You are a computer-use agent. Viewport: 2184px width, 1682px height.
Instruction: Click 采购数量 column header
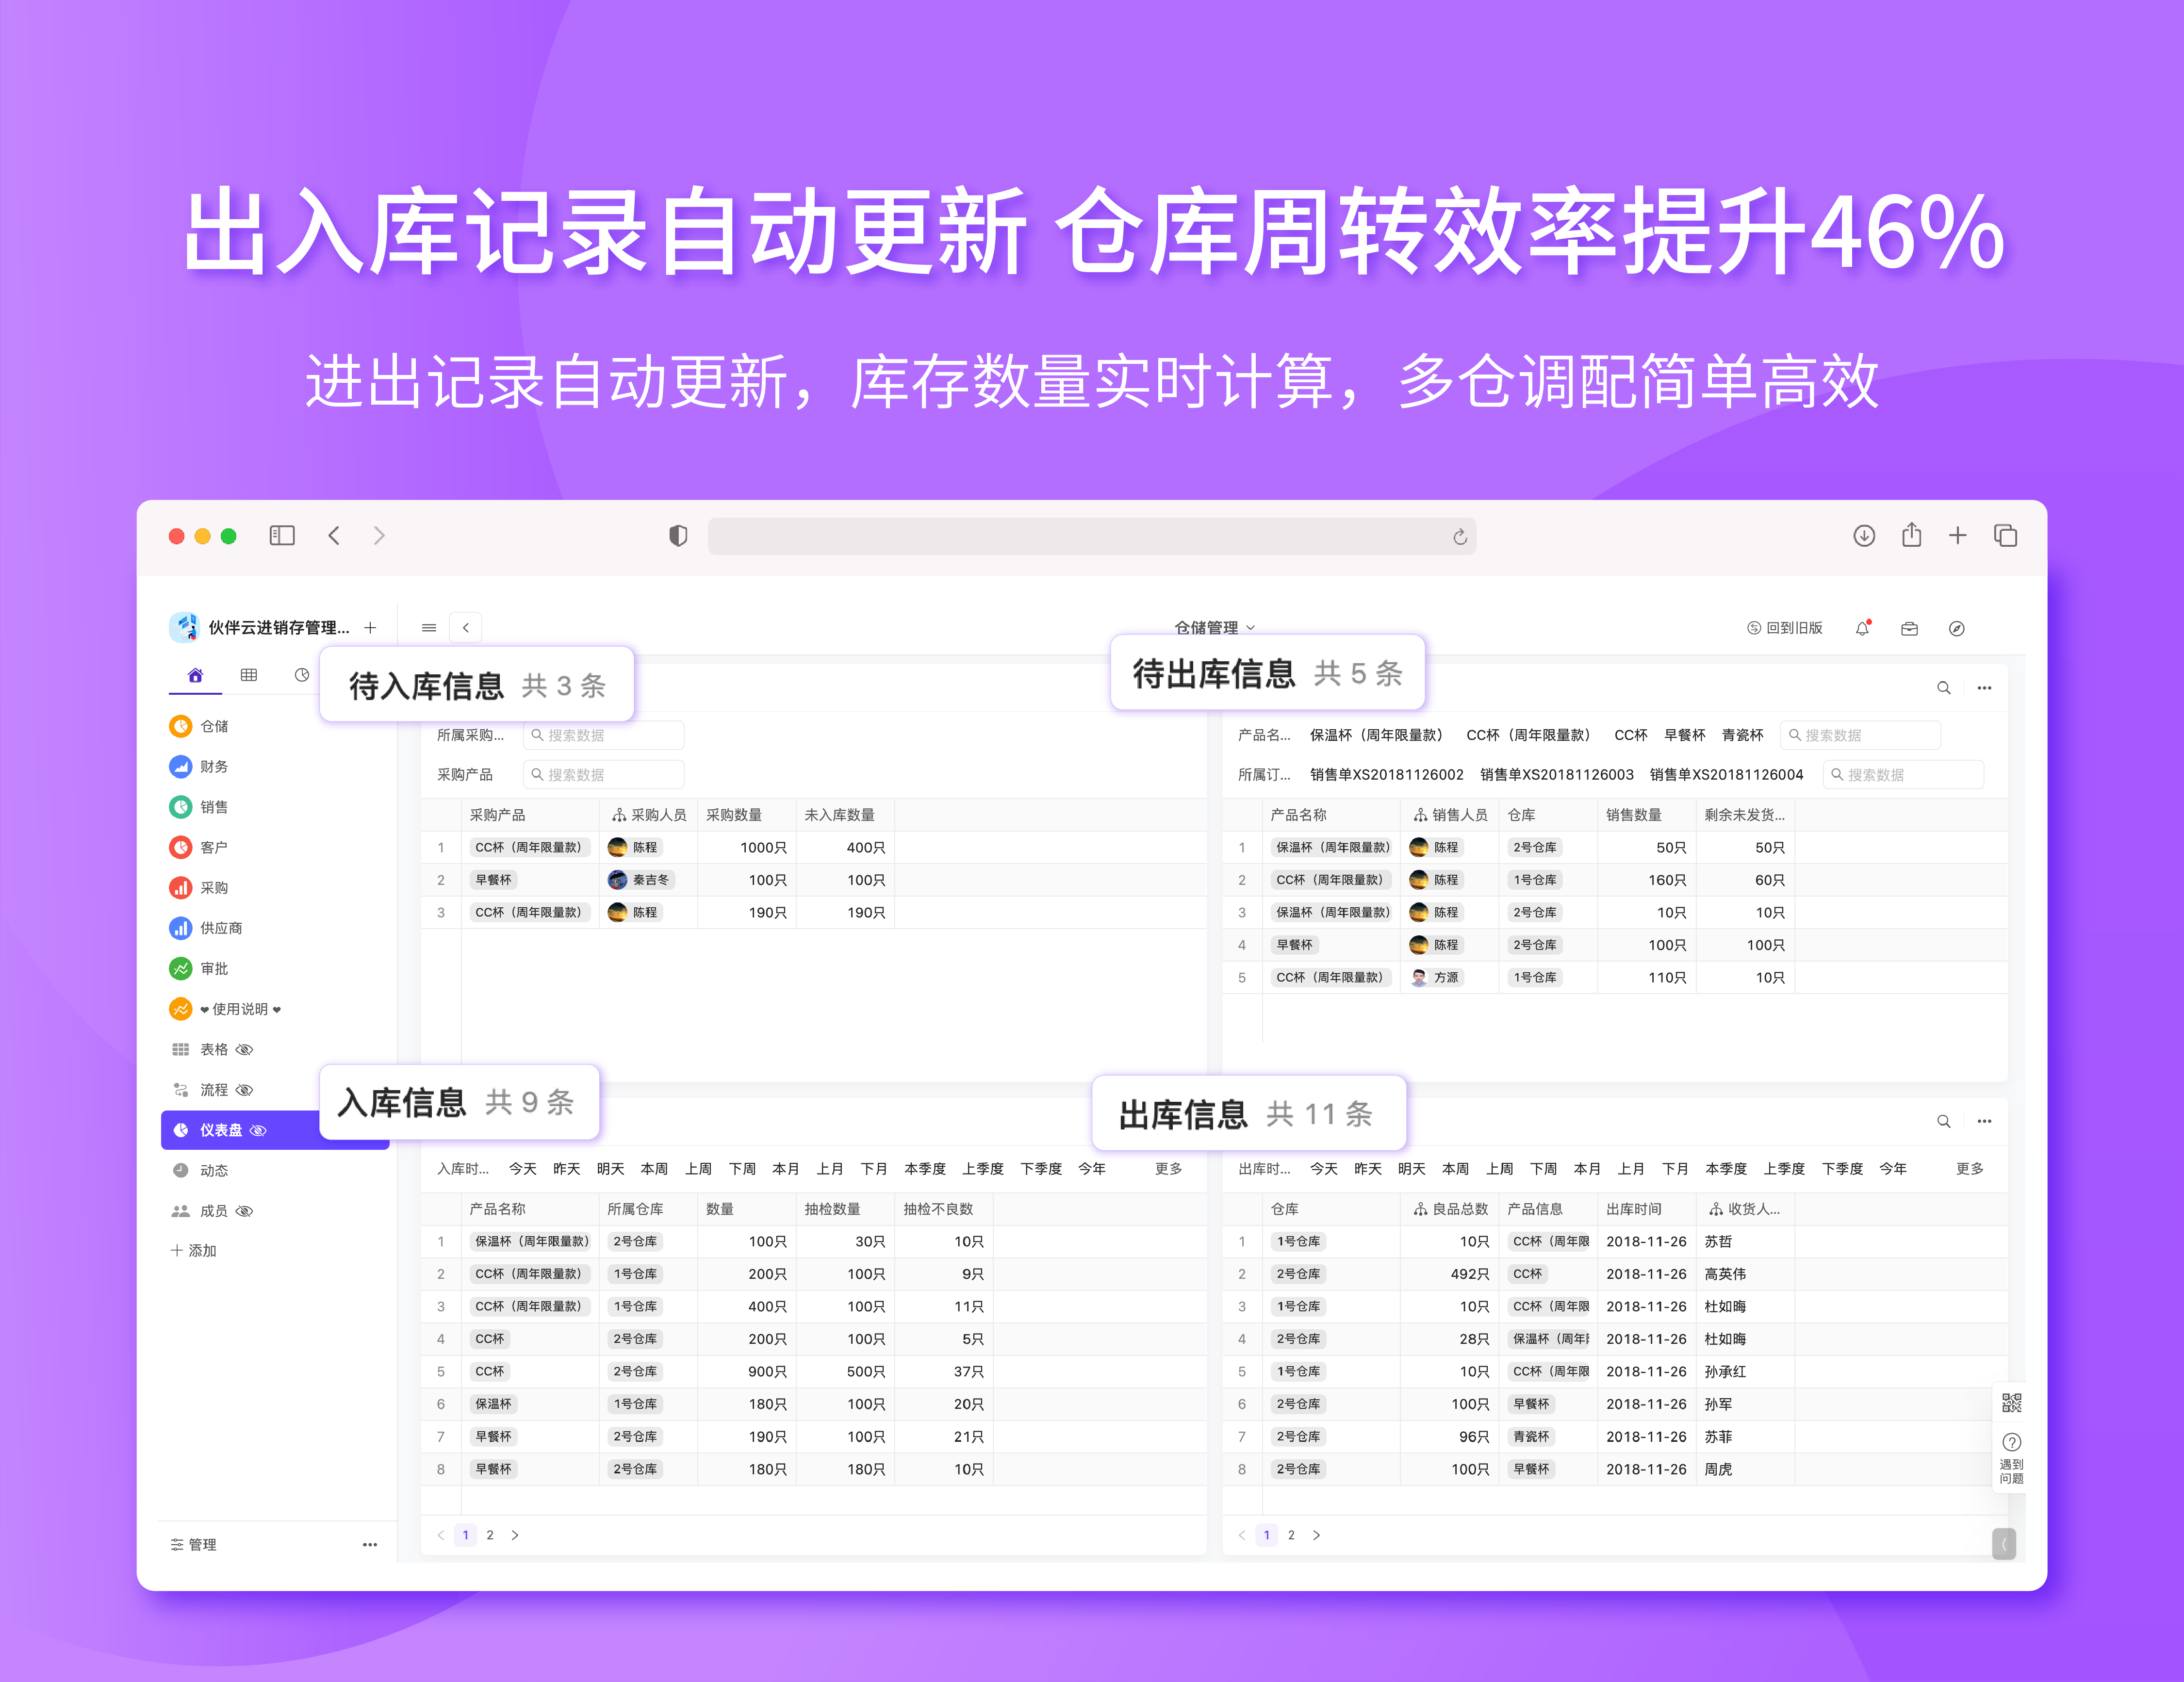pos(747,815)
